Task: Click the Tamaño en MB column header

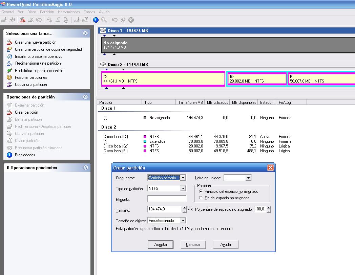Action: point(190,102)
